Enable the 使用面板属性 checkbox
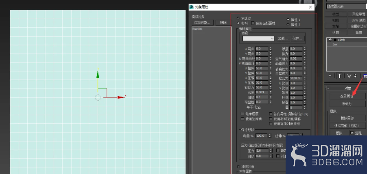This screenshot has width=367, height=174. [x=253, y=23]
